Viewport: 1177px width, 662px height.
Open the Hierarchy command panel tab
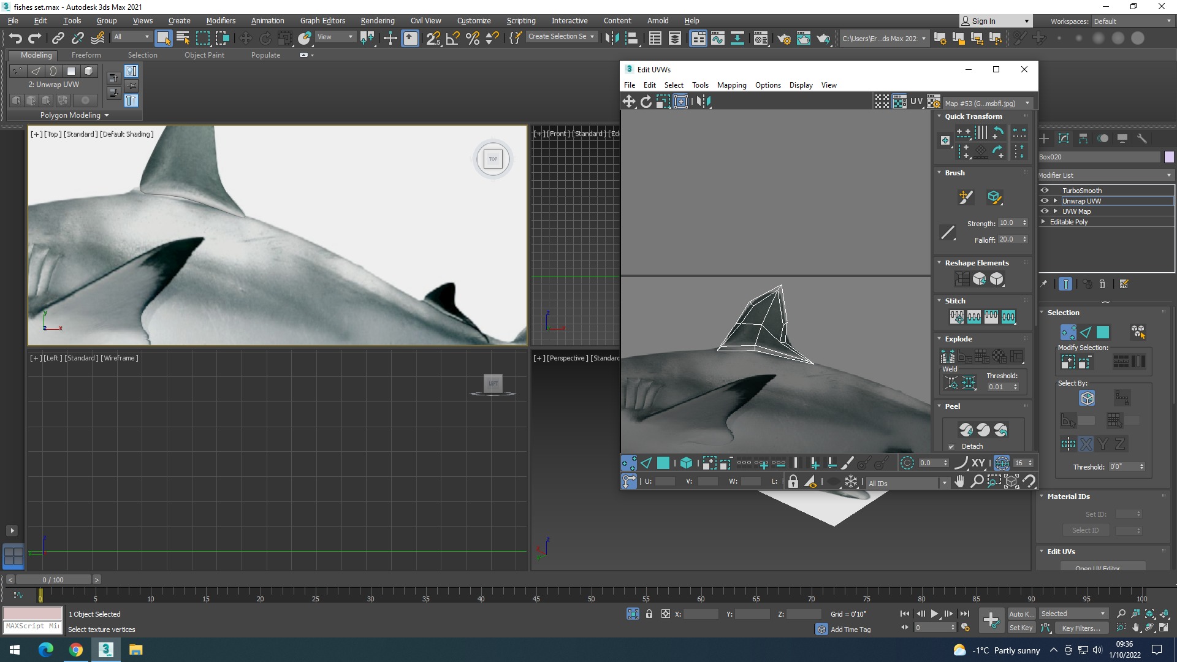pyautogui.click(x=1083, y=139)
